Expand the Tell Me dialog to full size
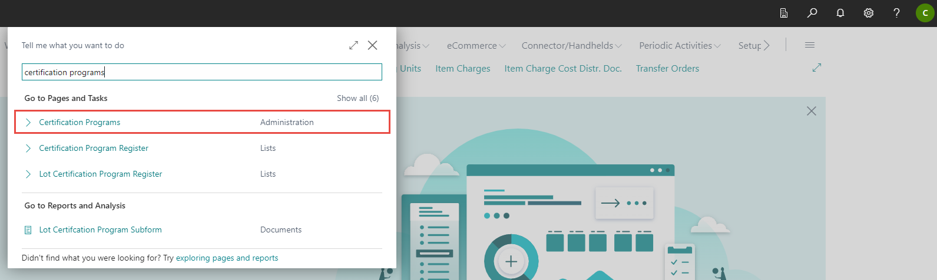Viewport: 937px width, 280px height. pyautogui.click(x=353, y=45)
